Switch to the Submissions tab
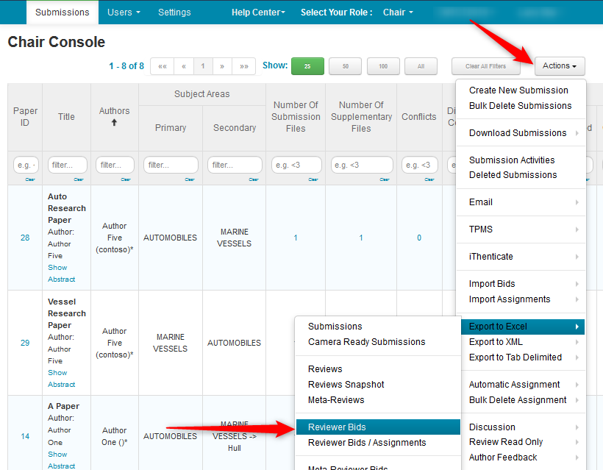Image resolution: width=603 pixels, height=470 pixels. pyautogui.click(x=63, y=13)
